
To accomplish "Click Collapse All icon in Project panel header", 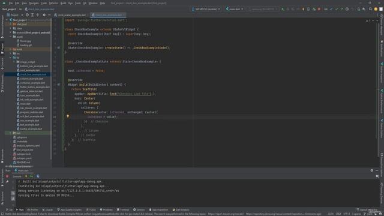I will pyautogui.click(x=37, y=15).
